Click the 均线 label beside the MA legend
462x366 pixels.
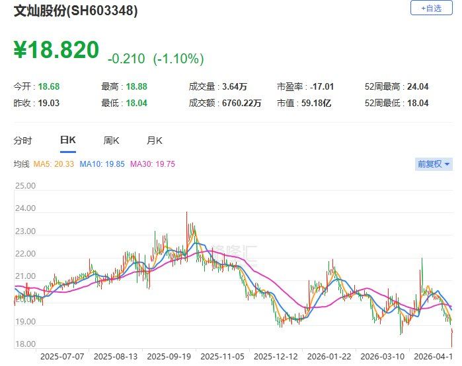click(22, 164)
